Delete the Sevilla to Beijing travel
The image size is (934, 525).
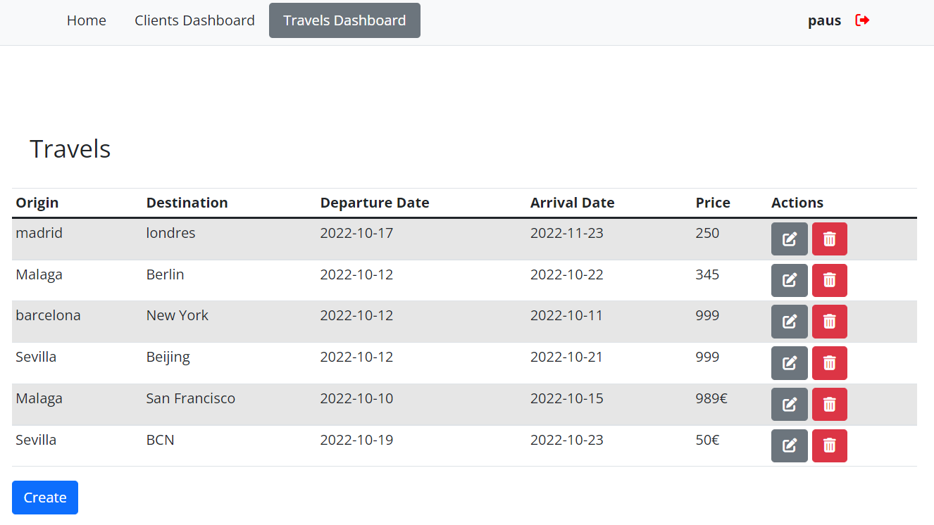pos(829,363)
